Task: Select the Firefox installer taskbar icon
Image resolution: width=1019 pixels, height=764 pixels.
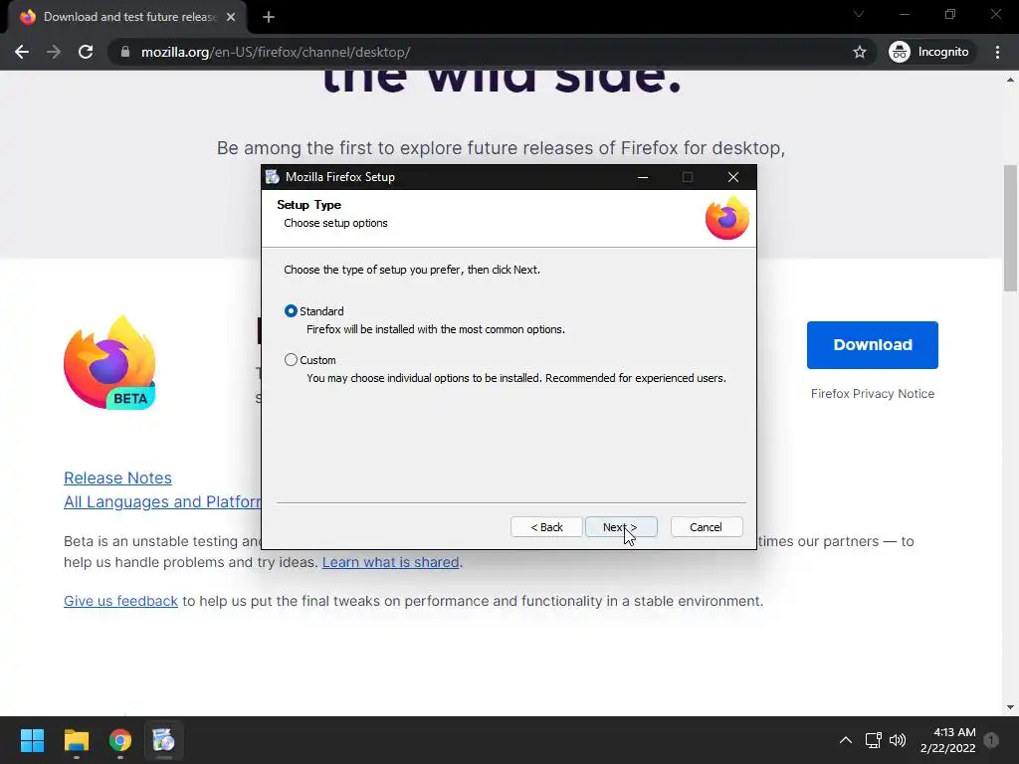Action: pos(164,740)
